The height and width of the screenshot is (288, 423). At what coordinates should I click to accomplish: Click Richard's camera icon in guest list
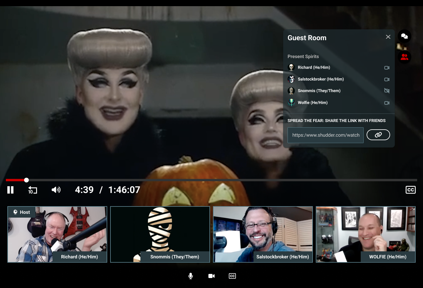point(387,68)
